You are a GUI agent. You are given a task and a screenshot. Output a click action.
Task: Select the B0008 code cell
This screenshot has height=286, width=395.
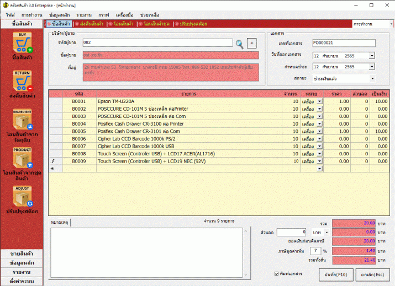[79, 154]
